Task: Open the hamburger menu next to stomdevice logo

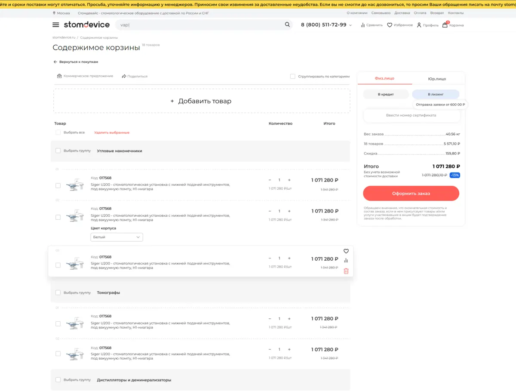Action: (56, 25)
